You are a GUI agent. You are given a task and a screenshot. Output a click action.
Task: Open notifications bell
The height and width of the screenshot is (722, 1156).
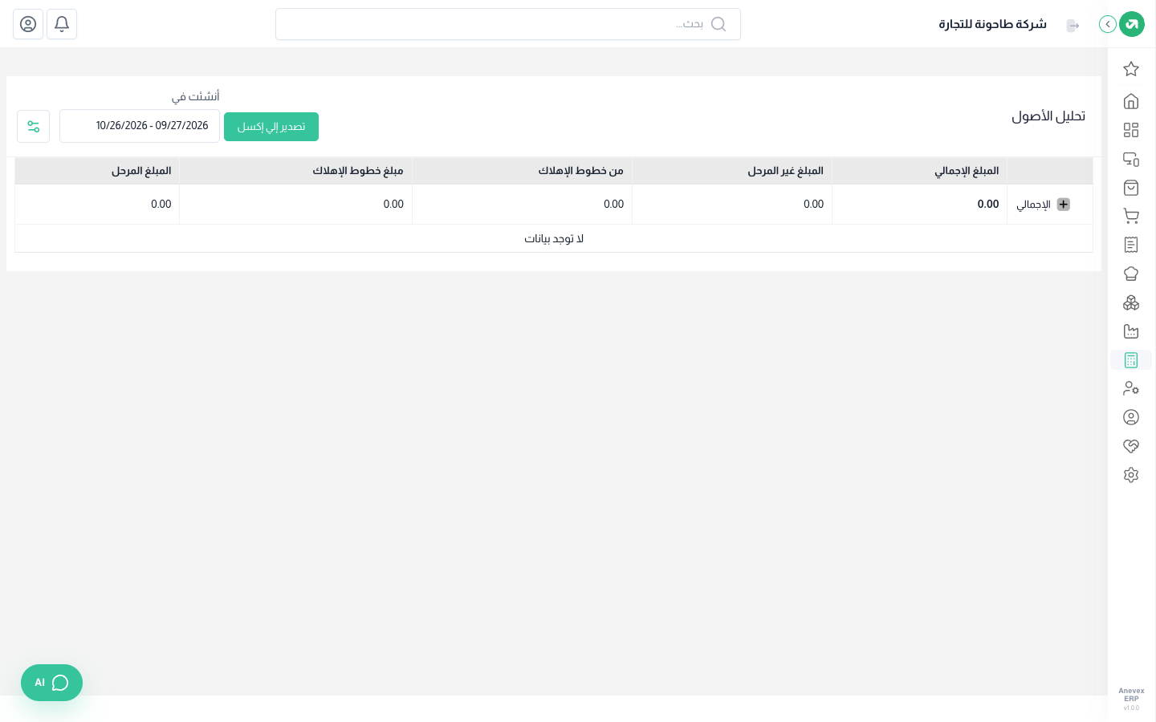pos(62,24)
